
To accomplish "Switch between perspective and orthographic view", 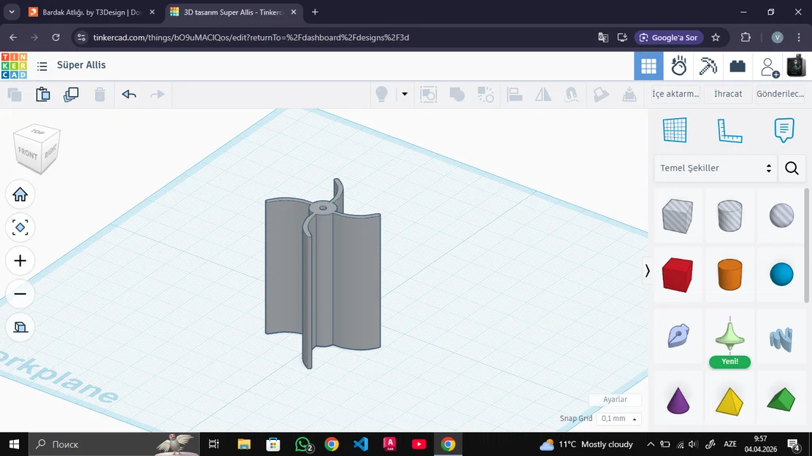I will pos(20,327).
